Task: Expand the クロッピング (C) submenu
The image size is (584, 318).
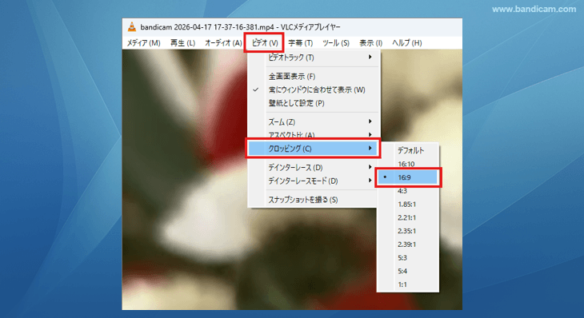Action: pyautogui.click(x=314, y=149)
